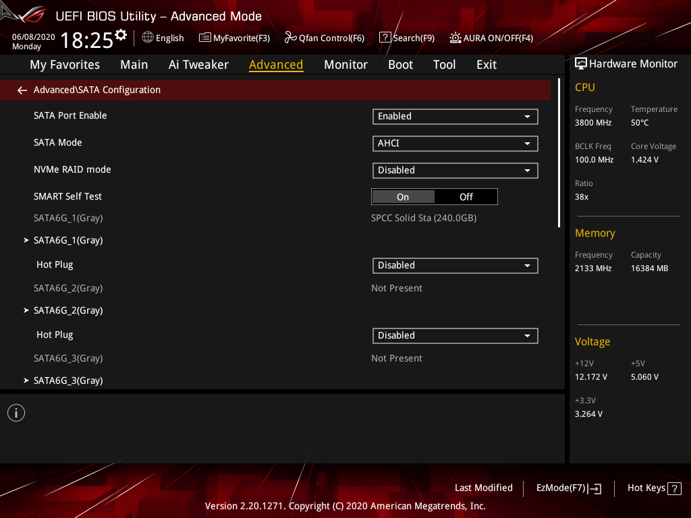Screen dimensions: 691x518
Task: Click the BCLK Freq value 100.0 MHz
Action: [x=594, y=160]
